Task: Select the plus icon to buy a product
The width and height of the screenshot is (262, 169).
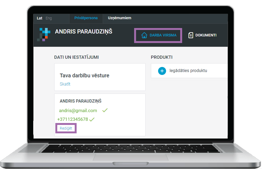Action: click(x=162, y=71)
